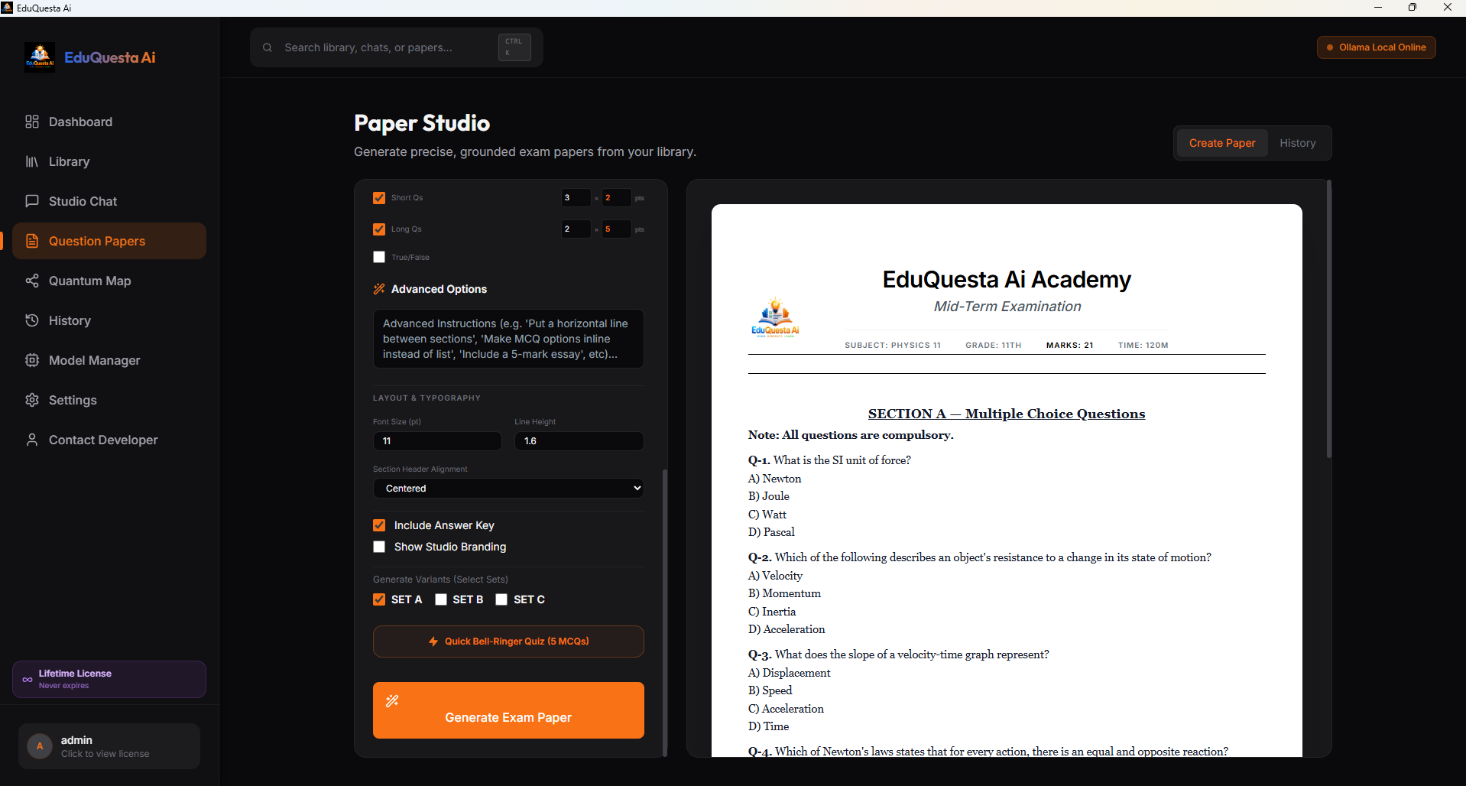Viewport: 1466px width, 786px height.
Task: Generate a Quick Bell-Ringer Quiz
Action: (508, 641)
